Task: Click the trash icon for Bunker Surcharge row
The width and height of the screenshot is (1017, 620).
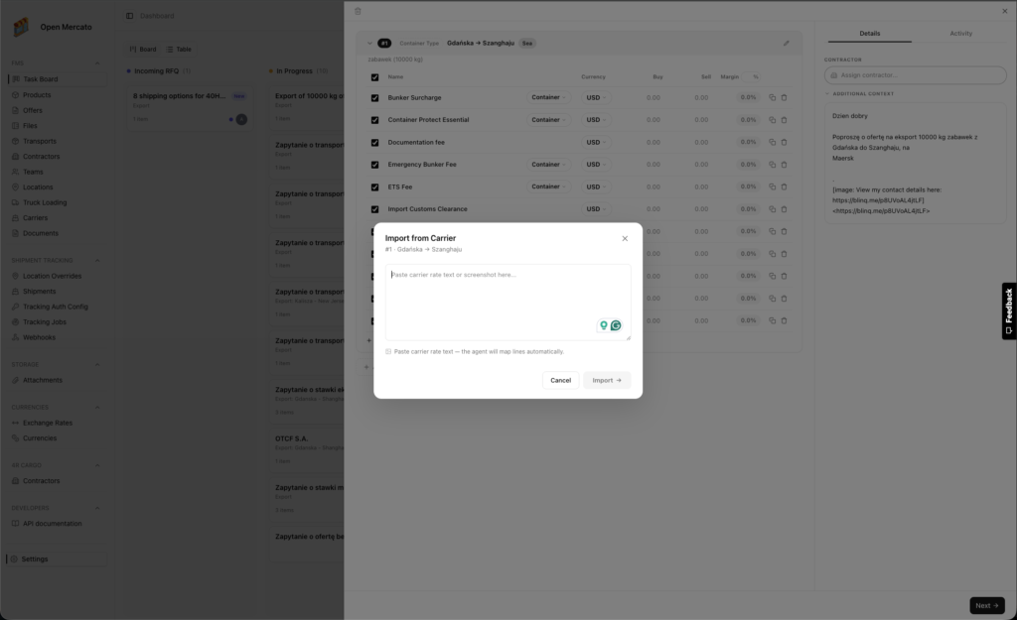Action: click(x=784, y=97)
